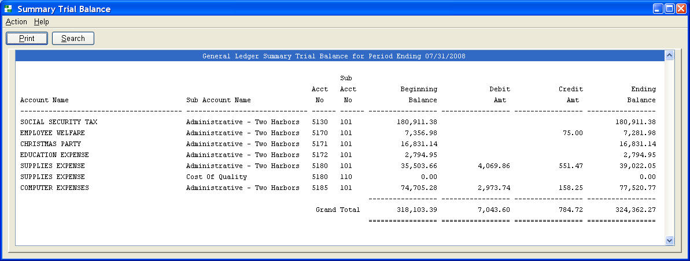Click account number 5185

pos(320,188)
